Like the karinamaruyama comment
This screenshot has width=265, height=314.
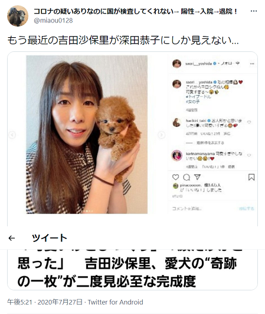(249, 155)
